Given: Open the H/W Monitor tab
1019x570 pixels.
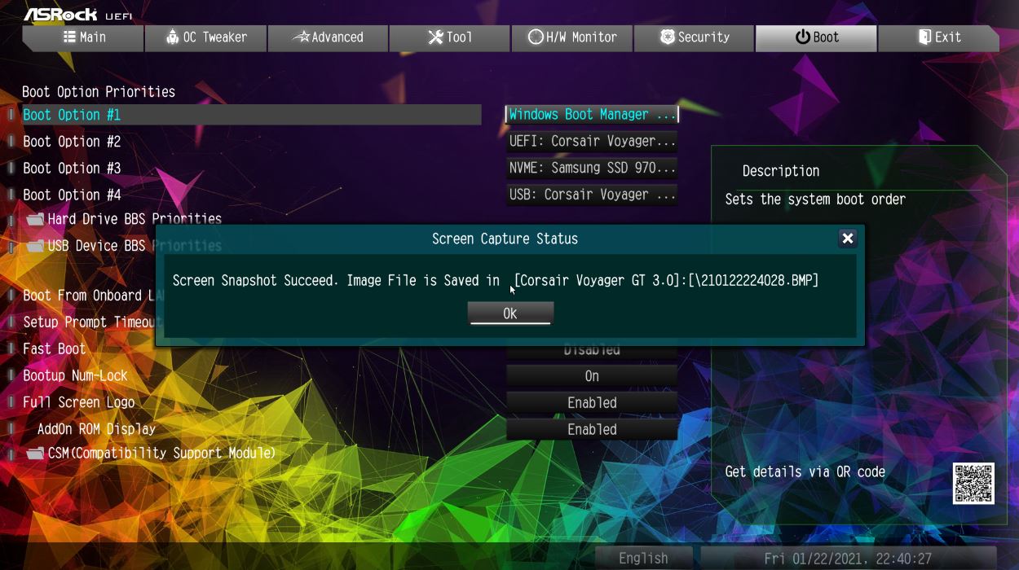Looking at the screenshot, I should 572,37.
